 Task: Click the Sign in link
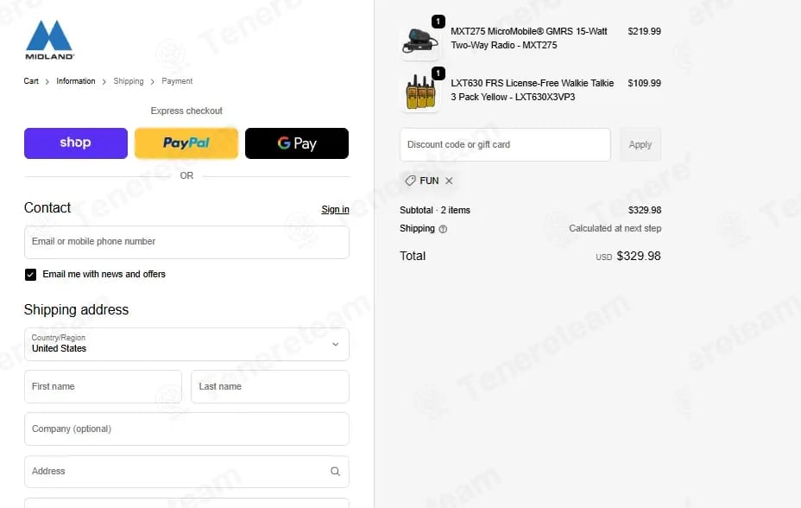click(335, 209)
